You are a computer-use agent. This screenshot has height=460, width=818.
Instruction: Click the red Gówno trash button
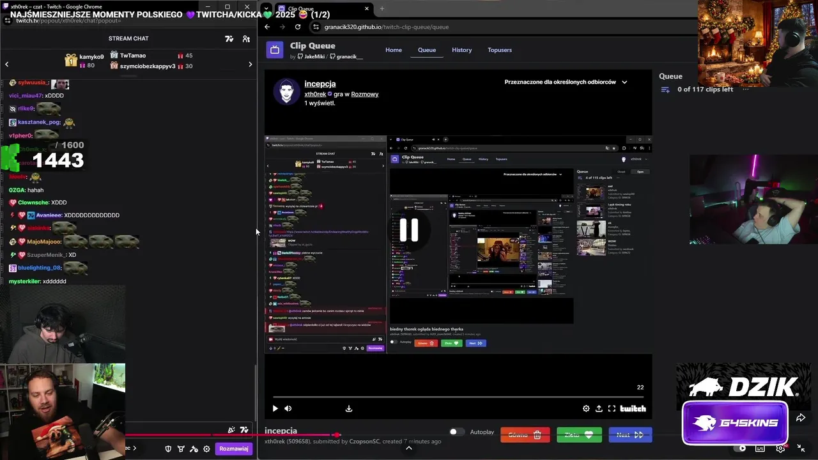525,435
